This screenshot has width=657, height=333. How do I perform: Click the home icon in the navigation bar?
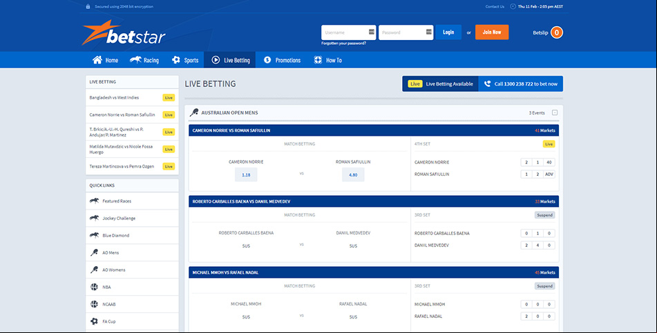(97, 60)
